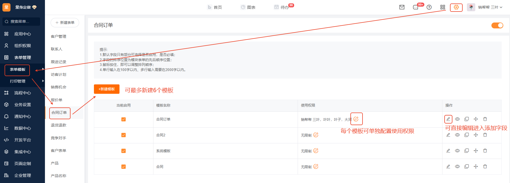
Task: Click the 页面定制 layout icon
Action: [x=6, y=163]
